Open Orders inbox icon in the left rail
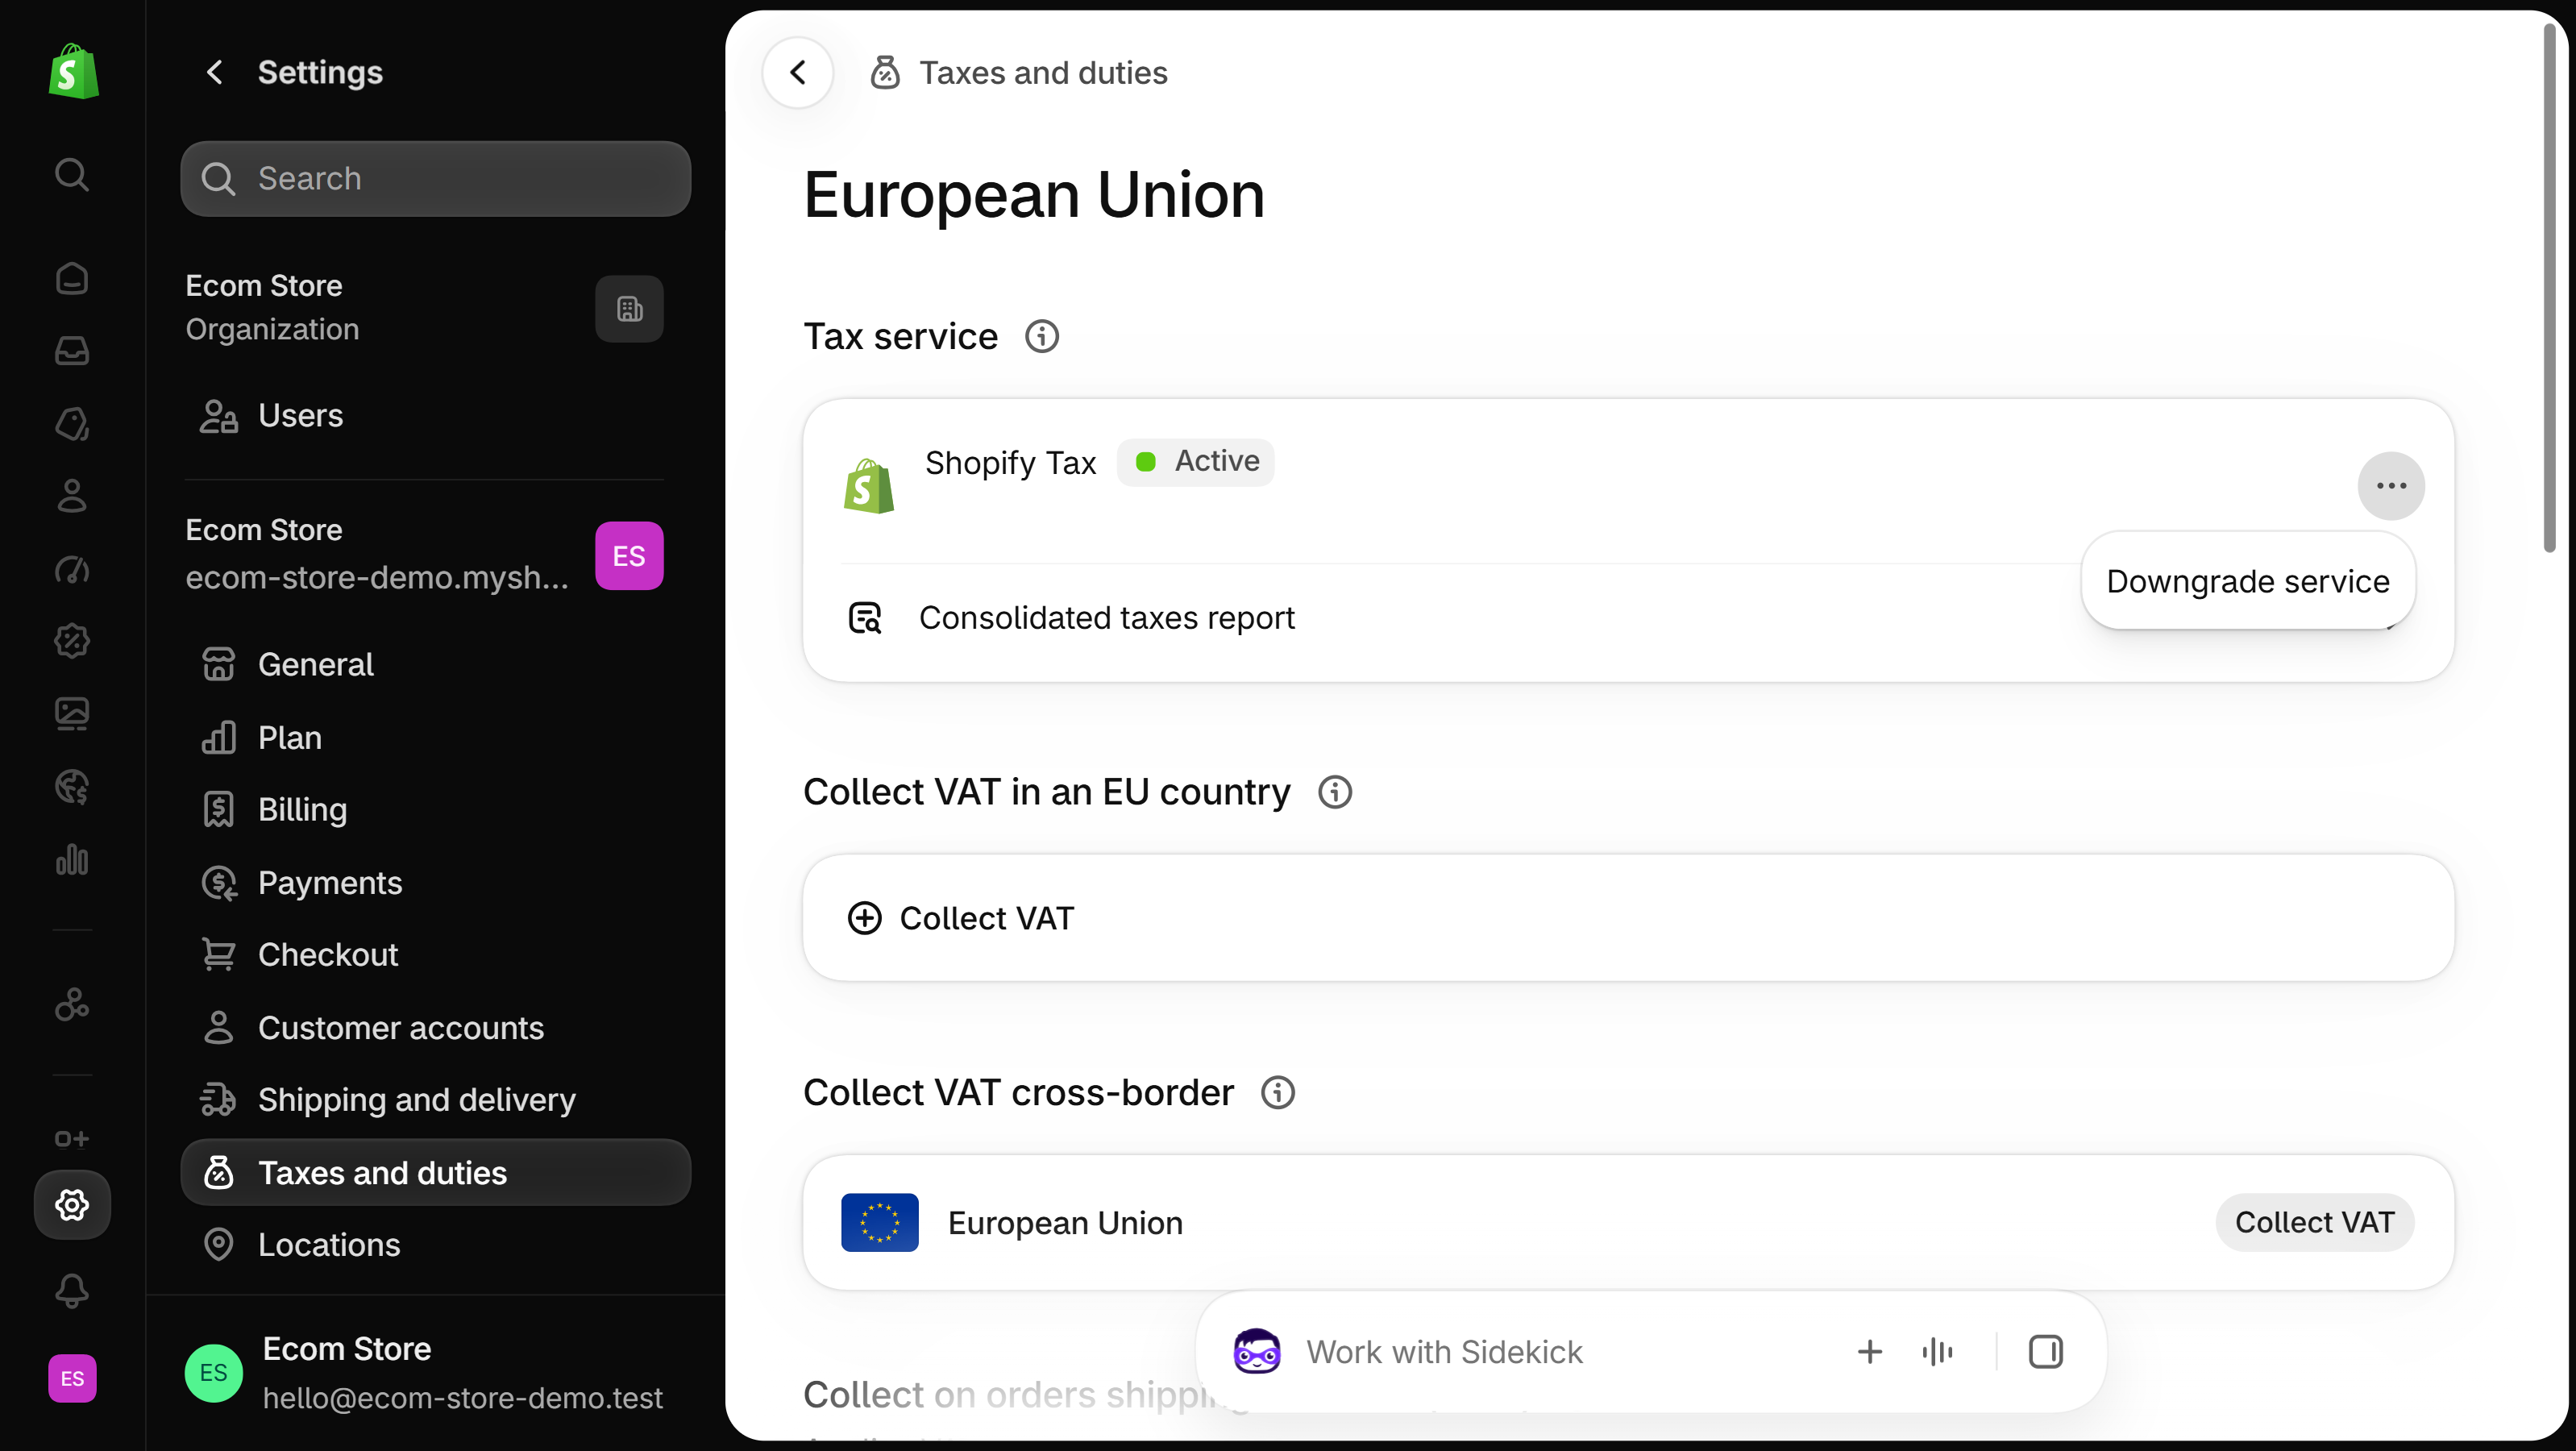This screenshot has width=2576, height=1451. coord(72,351)
